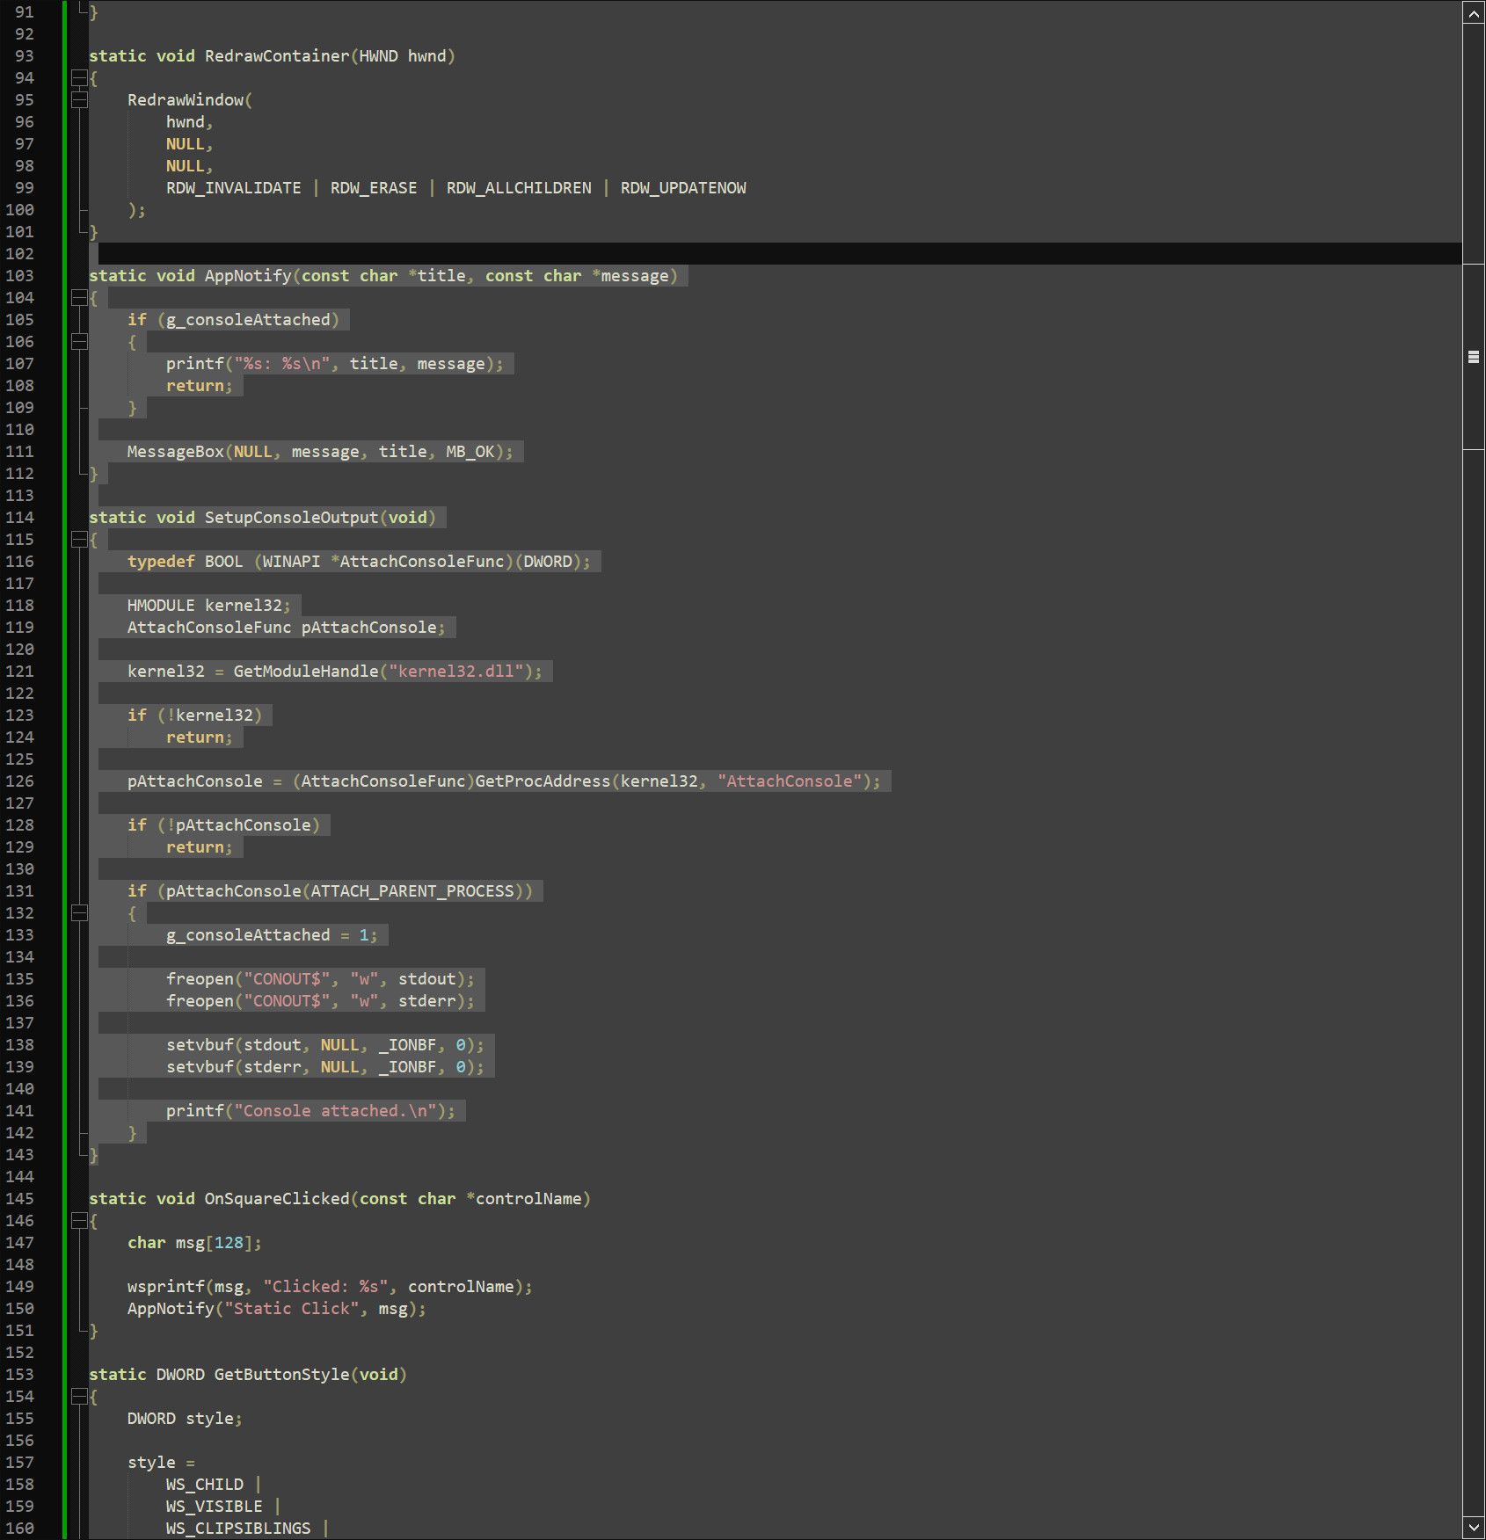Click line number 145 in the gutter
The image size is (1486, 1540).
point(19,1199)
